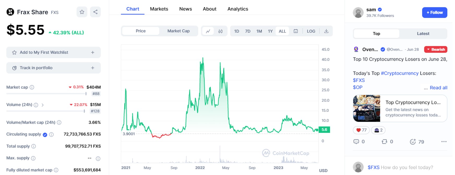Toggle chart to Market Cap view
455x175 pixels.
click(x=178, y=31)
